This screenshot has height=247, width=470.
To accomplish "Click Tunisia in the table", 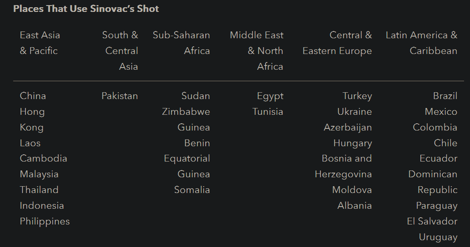I will pyautogui.click(x=268, y=112).
